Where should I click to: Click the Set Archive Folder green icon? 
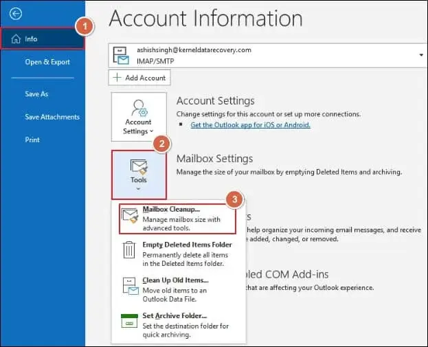129,321
